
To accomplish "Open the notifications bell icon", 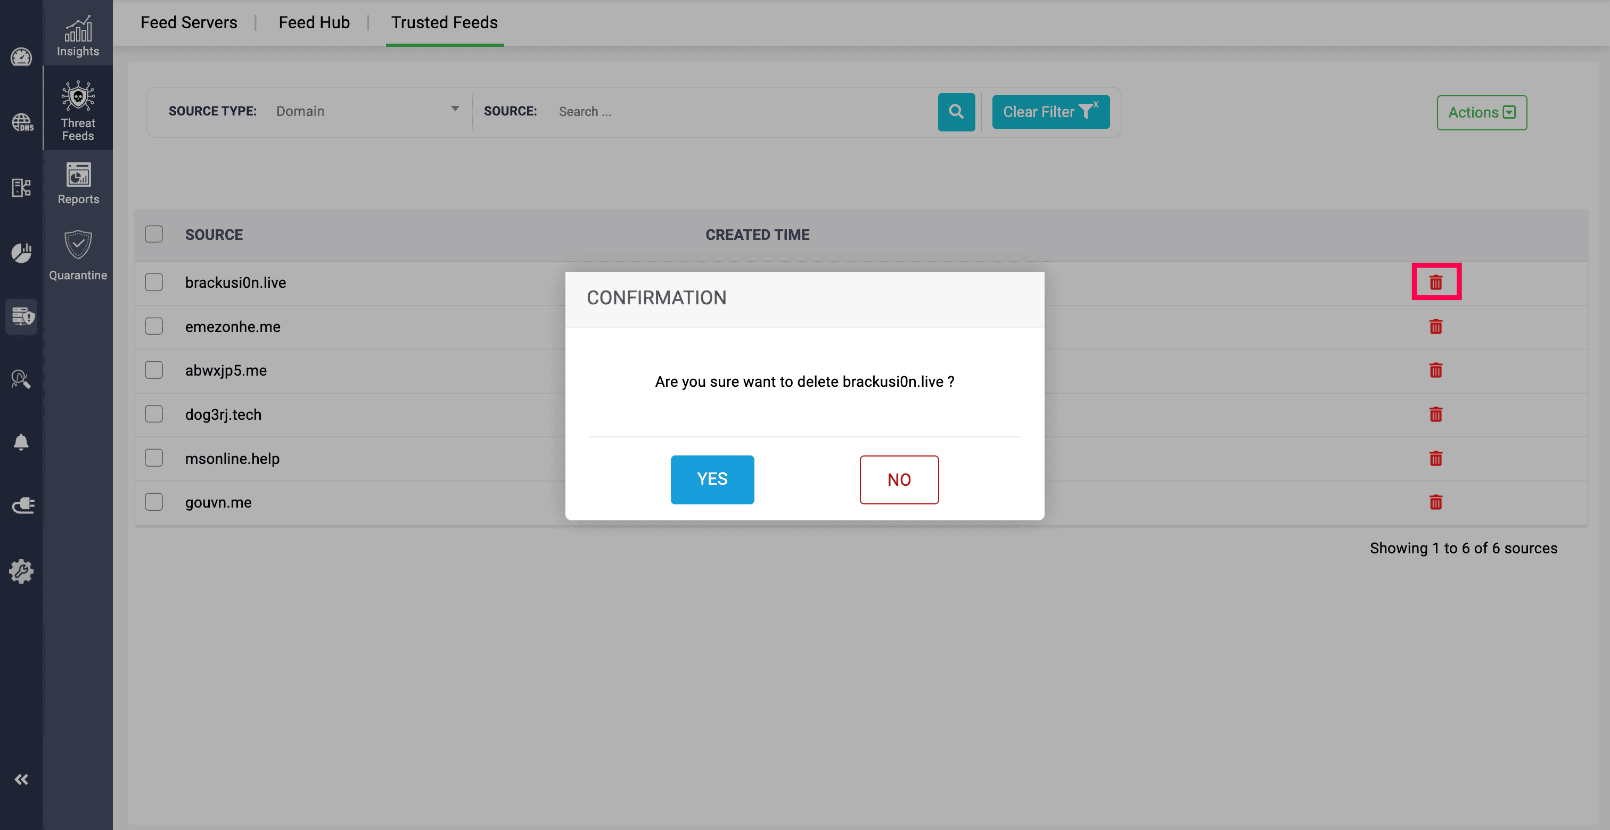I will click(x=21, y=442).
